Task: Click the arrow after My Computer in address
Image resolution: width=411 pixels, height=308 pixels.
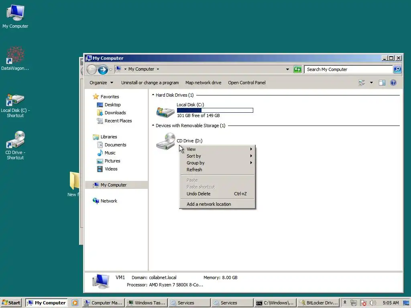Action: 158,69
